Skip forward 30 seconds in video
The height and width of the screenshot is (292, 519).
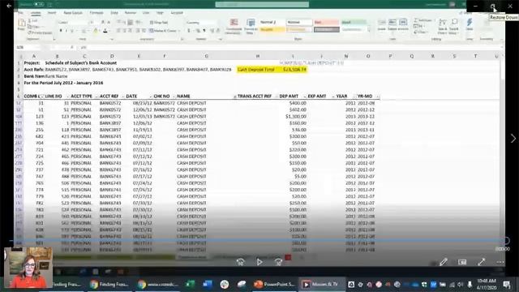point(278,262)
